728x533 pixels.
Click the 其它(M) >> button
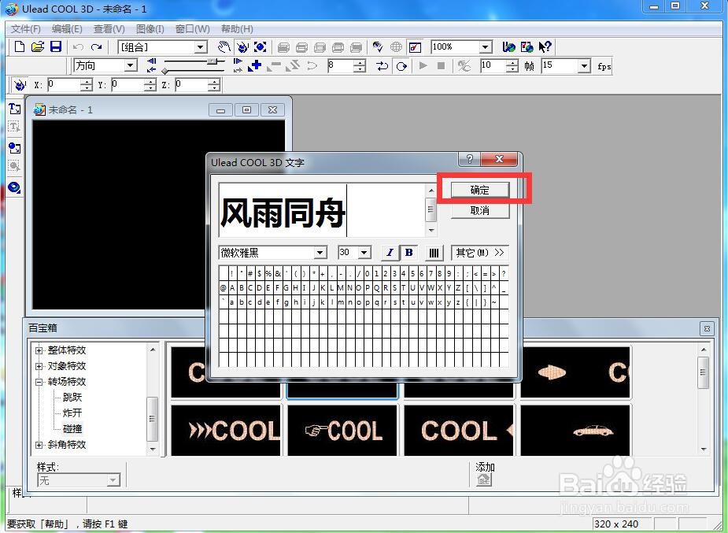pos(480,253)
